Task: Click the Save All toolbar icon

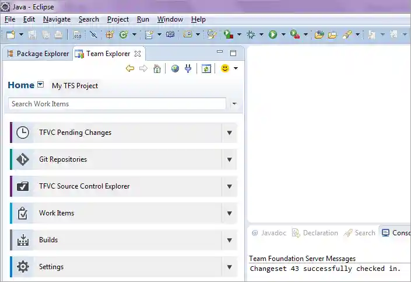Action: 45,34
